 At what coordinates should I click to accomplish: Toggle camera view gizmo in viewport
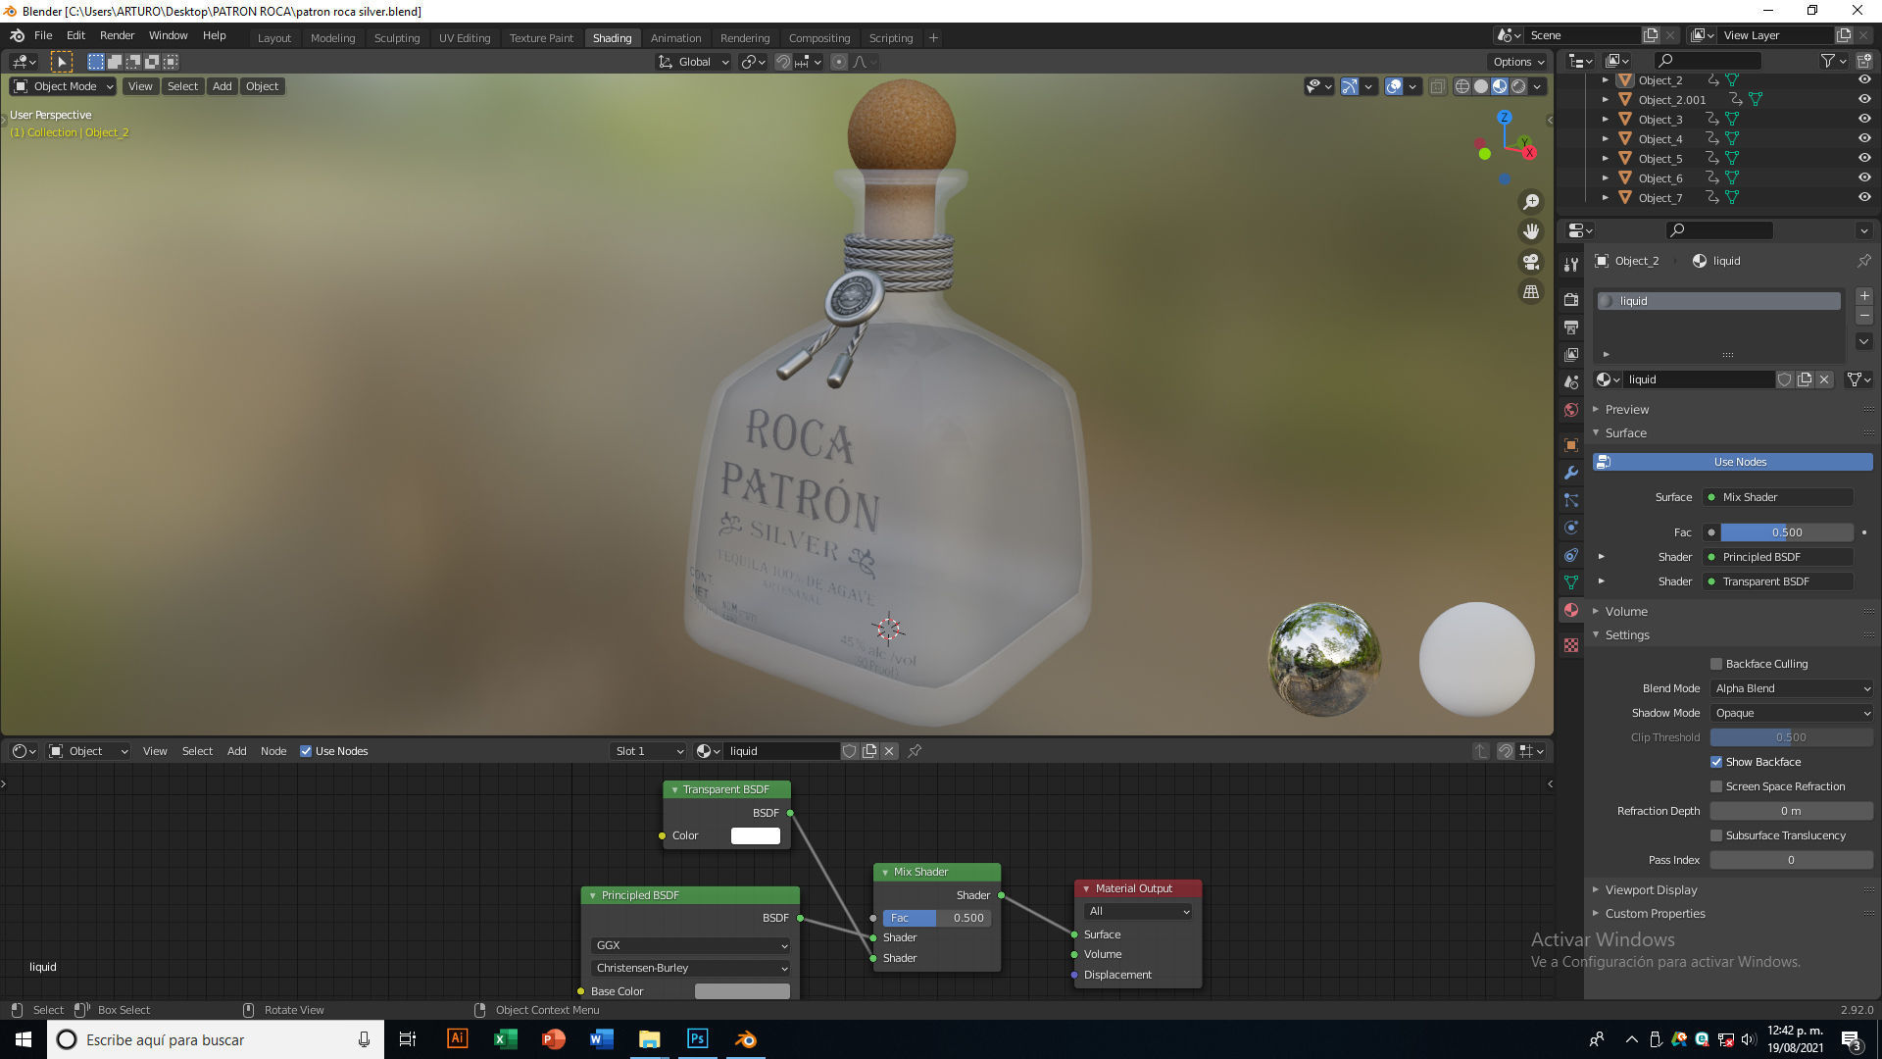tap(1530, 262)
